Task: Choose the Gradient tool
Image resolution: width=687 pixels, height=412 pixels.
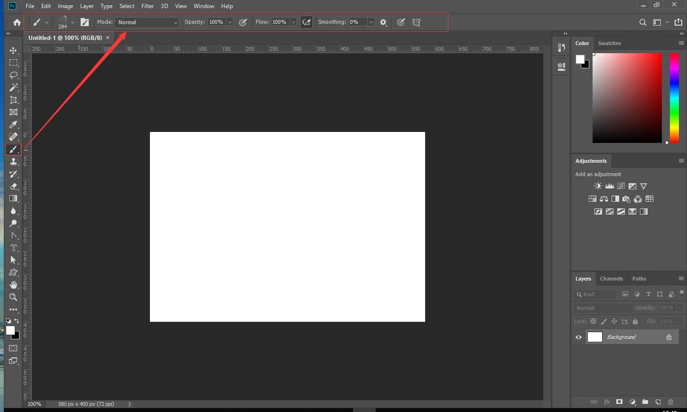Action: pos(13,198)
